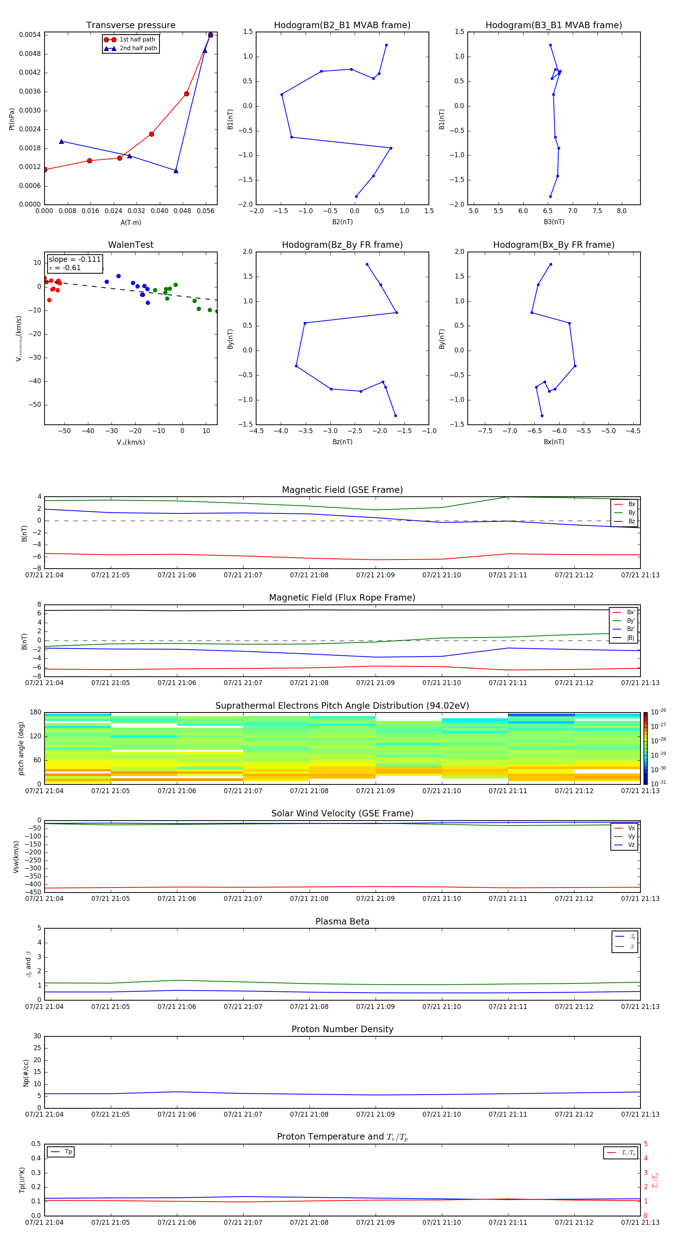Click the 'Magnetic Field (Flux Rope Frame)' title
Viewport: 685px width, 1256px height.
tap(342, 598)
